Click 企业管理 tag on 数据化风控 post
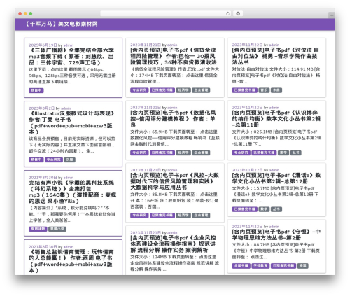The width and height of the screenshot is (350, 296). click(201, 153)
